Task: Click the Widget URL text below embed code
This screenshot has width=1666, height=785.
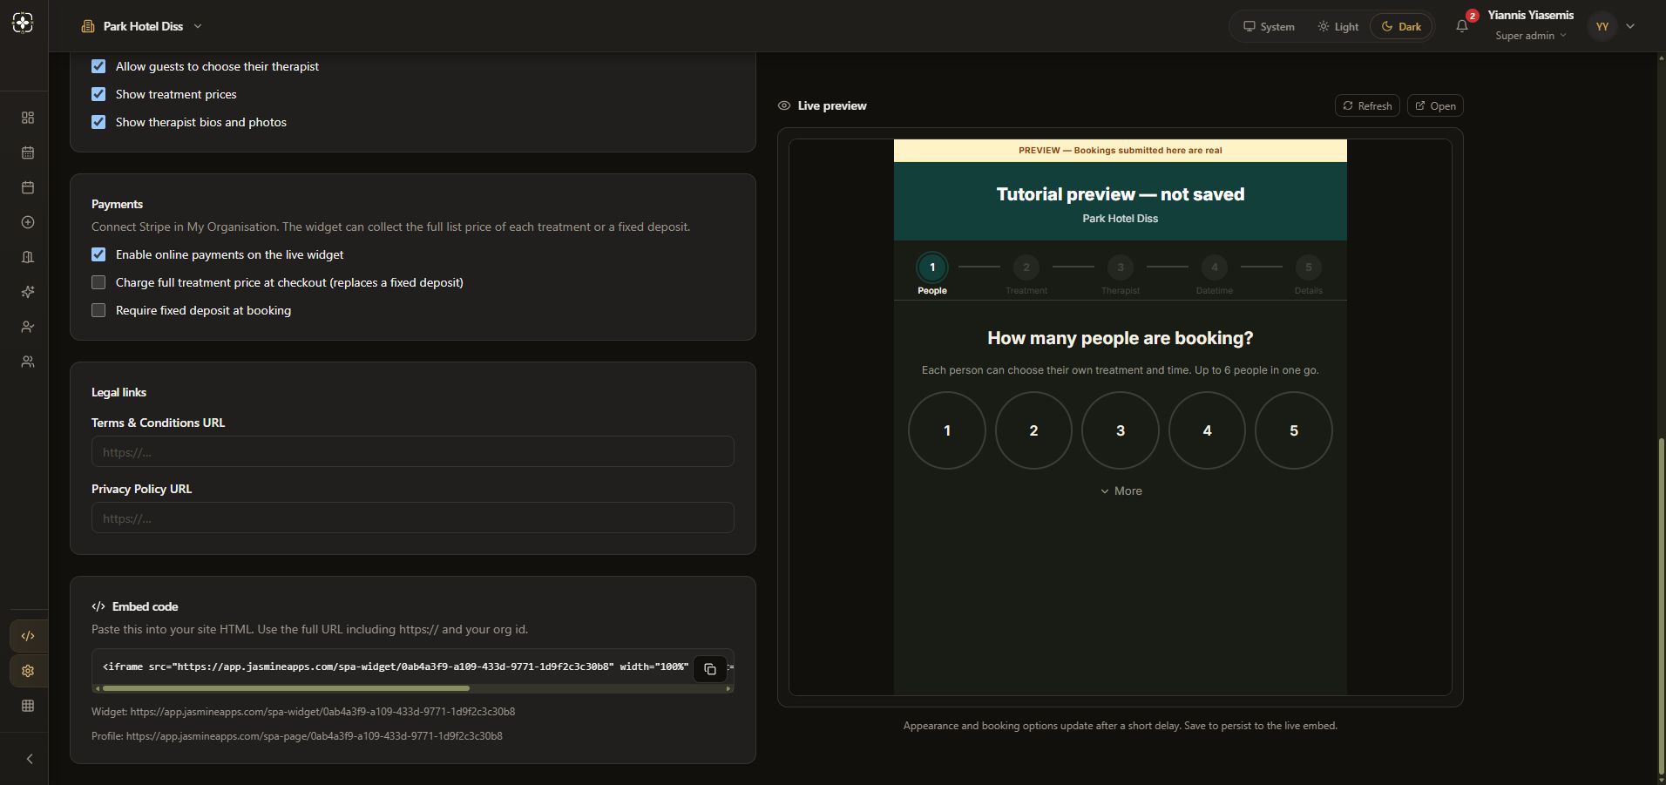Action: pyautogui.click(x=303, y=712)
